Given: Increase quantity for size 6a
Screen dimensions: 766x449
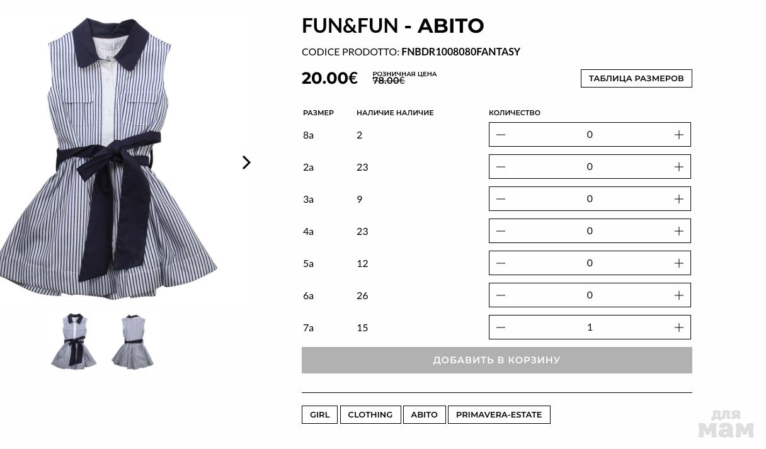Looking at the screenshot, I should (x=678, y=295).
